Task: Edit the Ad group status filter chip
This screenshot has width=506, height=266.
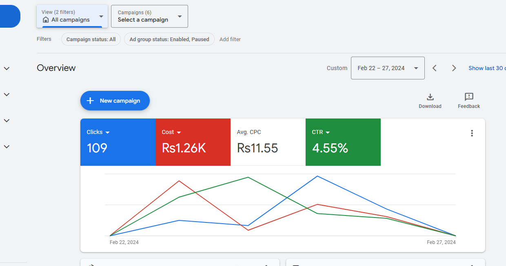Action: [169, 40]
